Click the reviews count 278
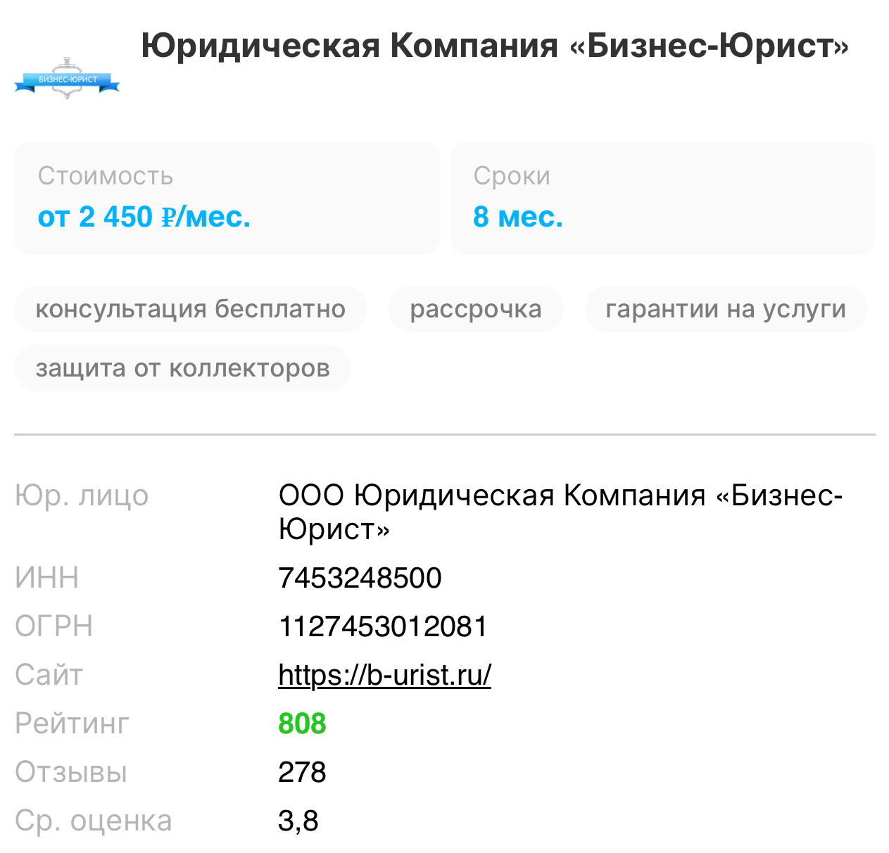 tap(302, 772)
